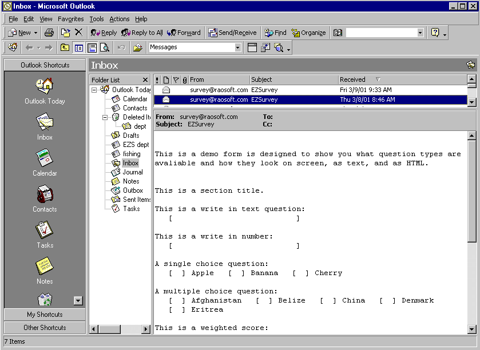
Task: Click the Outlook Shortcuts group button
Action: [45, 65]
